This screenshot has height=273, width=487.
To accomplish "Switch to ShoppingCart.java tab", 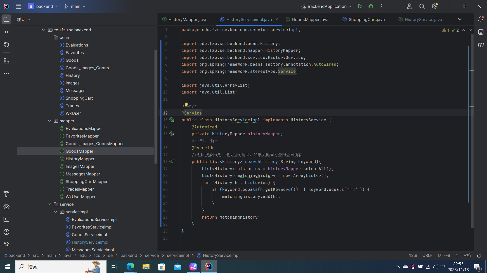I will [363, 19].
